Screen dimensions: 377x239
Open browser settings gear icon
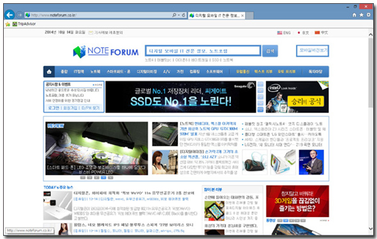point(368,15)
